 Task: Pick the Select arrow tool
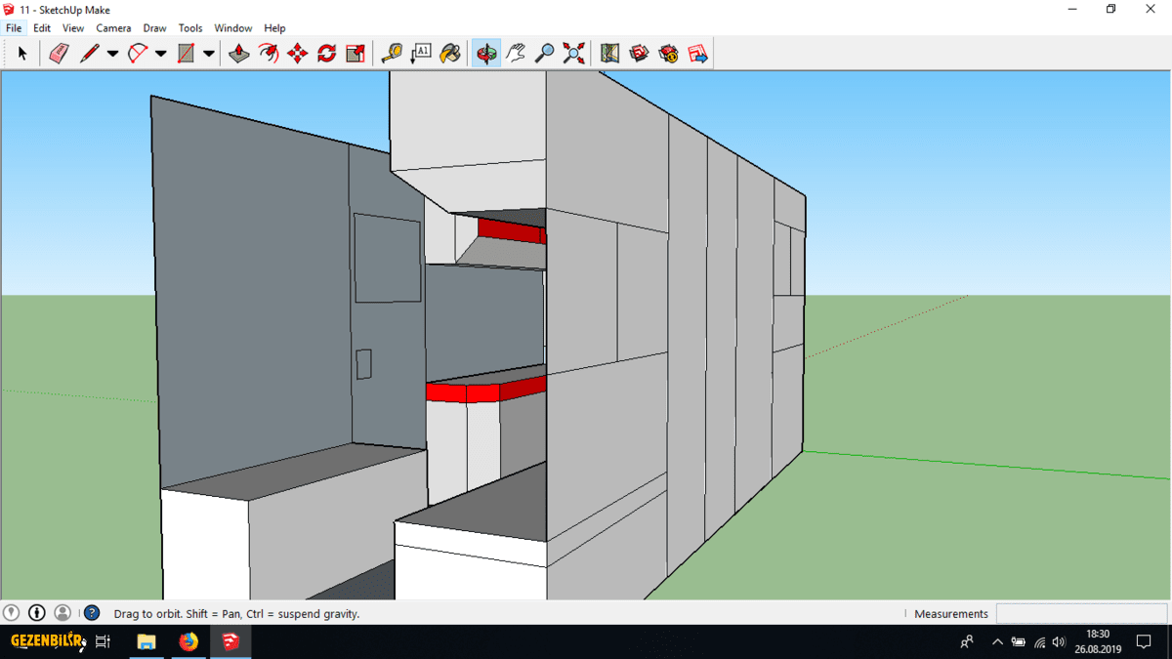click(22, 54)
